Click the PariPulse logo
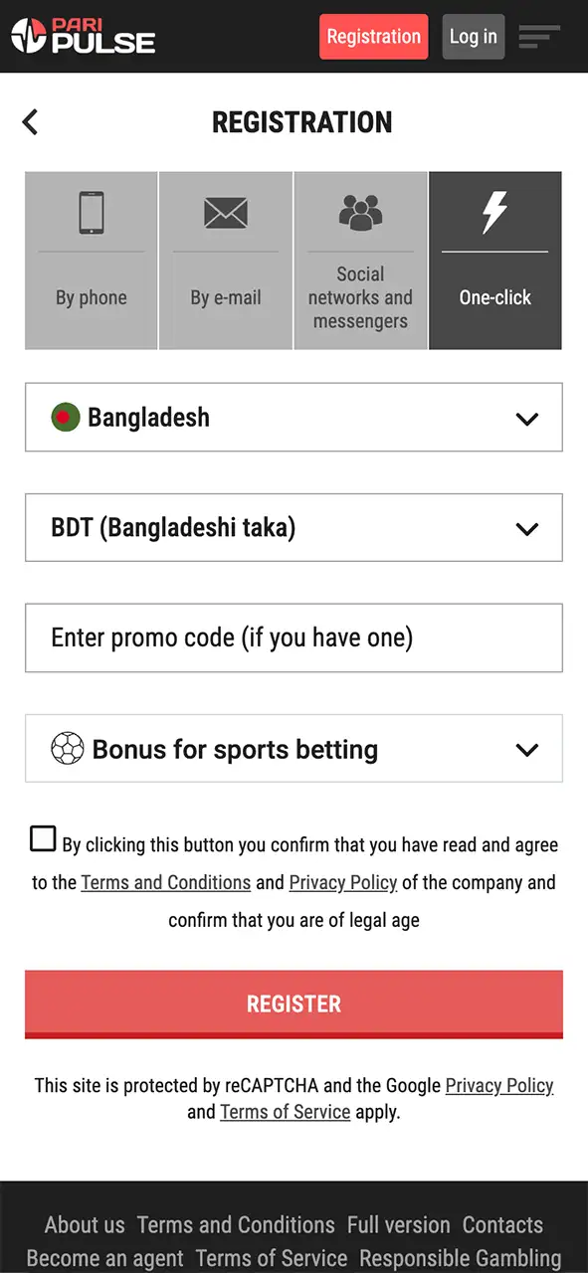This screenshot has height=1273, width=588. coord(83,36)
